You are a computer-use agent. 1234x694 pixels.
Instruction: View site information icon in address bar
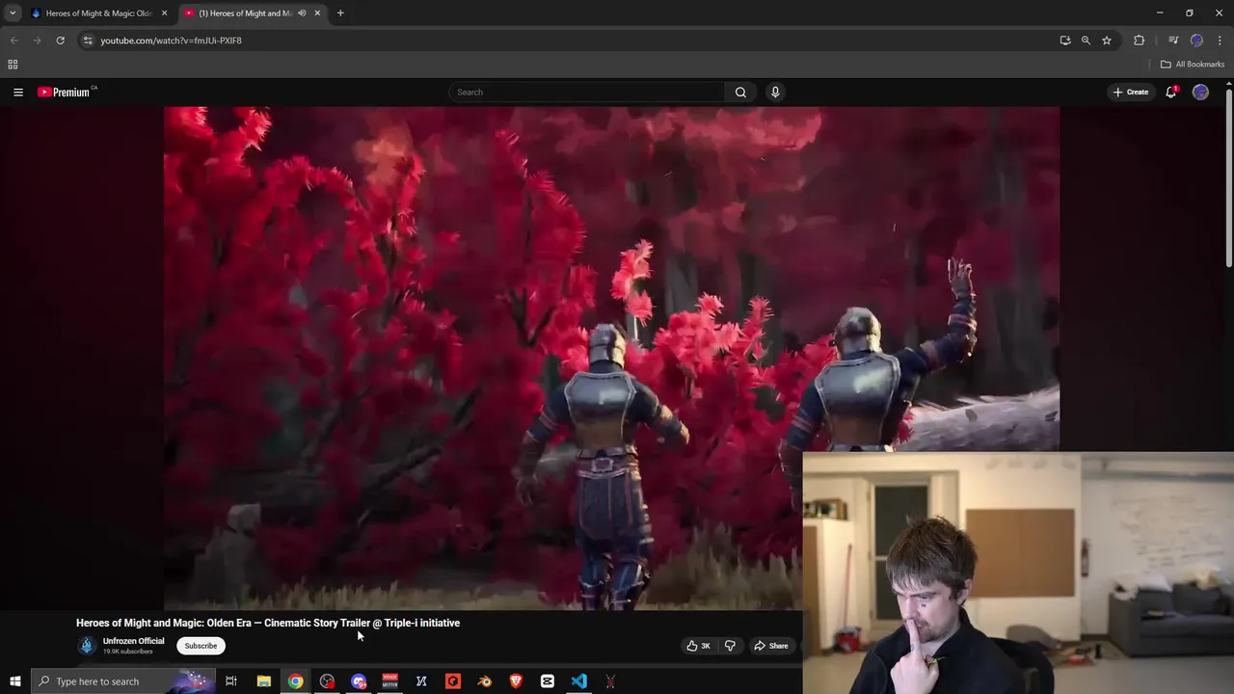[88, 40]
